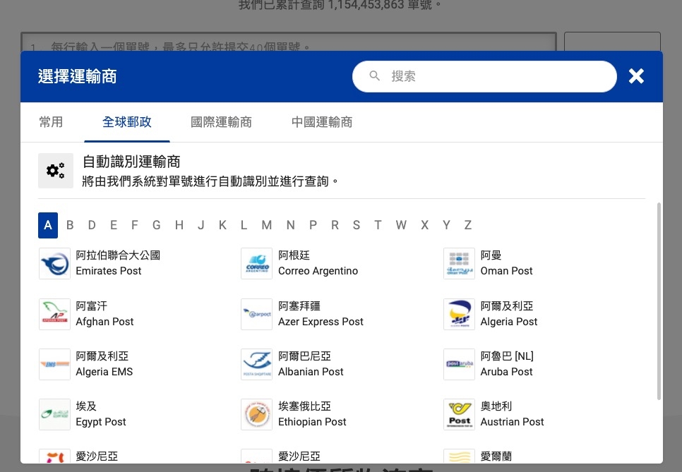This screenshot has width=682, height=472.
Task: Click the Ethiopian Post round logo
Action: (256, 415)
